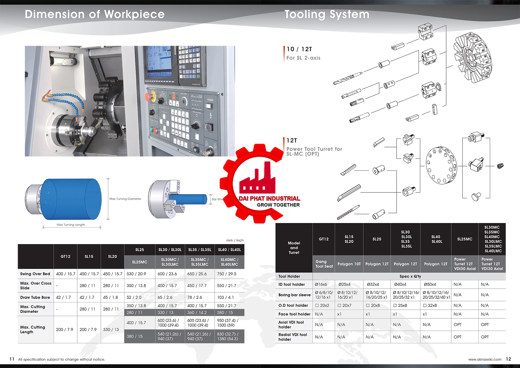Click the square symbol before 20x2
The height and width of the screenshot is (368, 520).
click(317, 306)
